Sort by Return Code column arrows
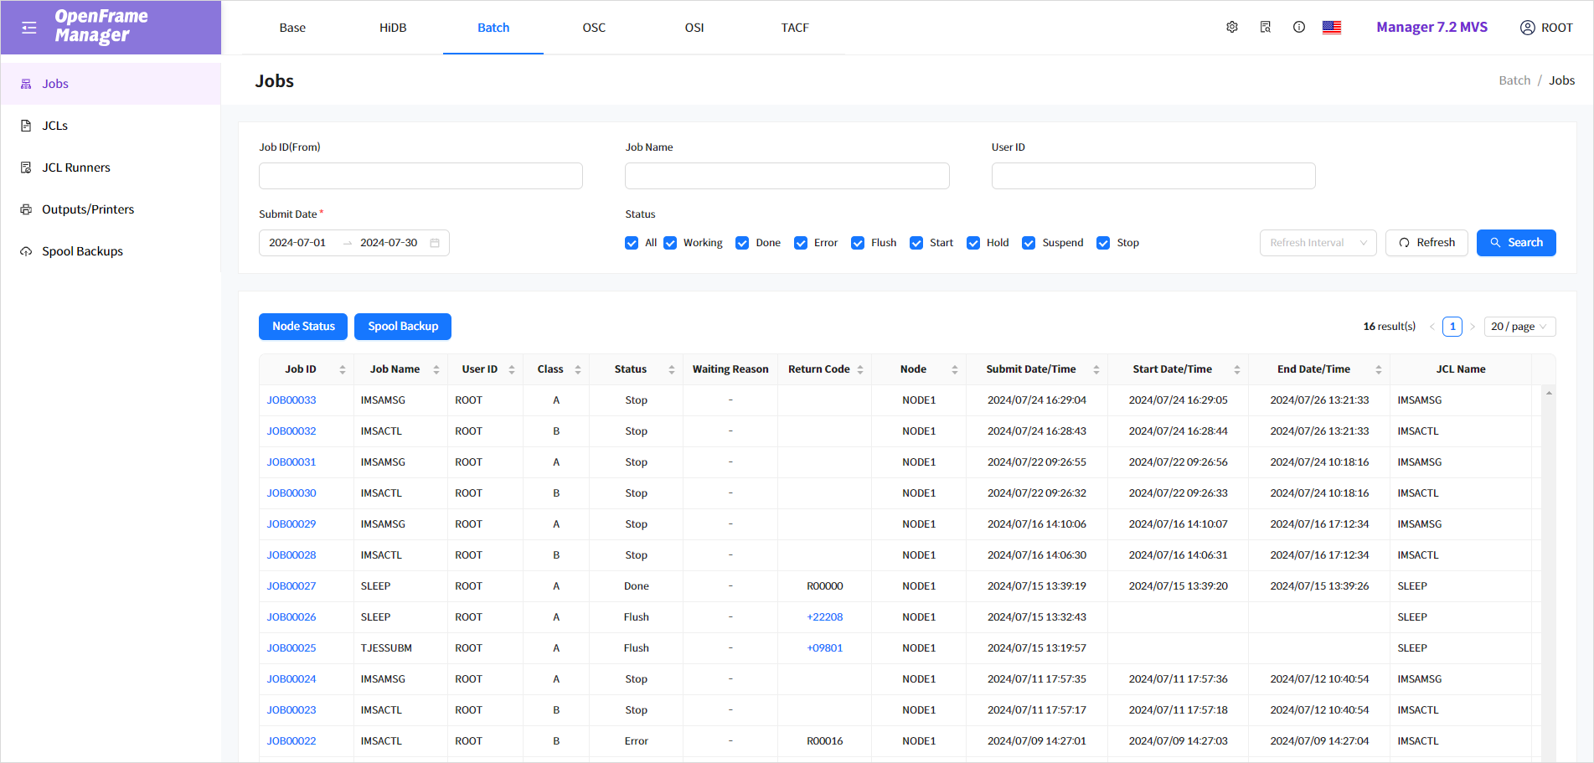The height and width of the screenshot is (763, 1594). point(860,369)
